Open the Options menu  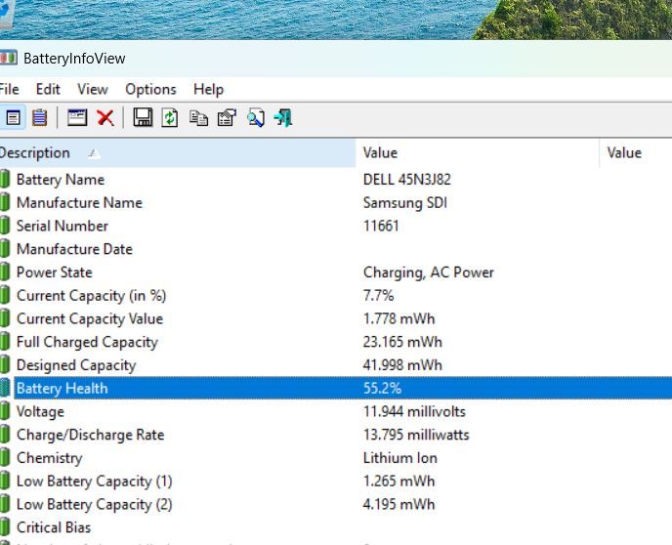pyautogui.click(x=150, y=89)
